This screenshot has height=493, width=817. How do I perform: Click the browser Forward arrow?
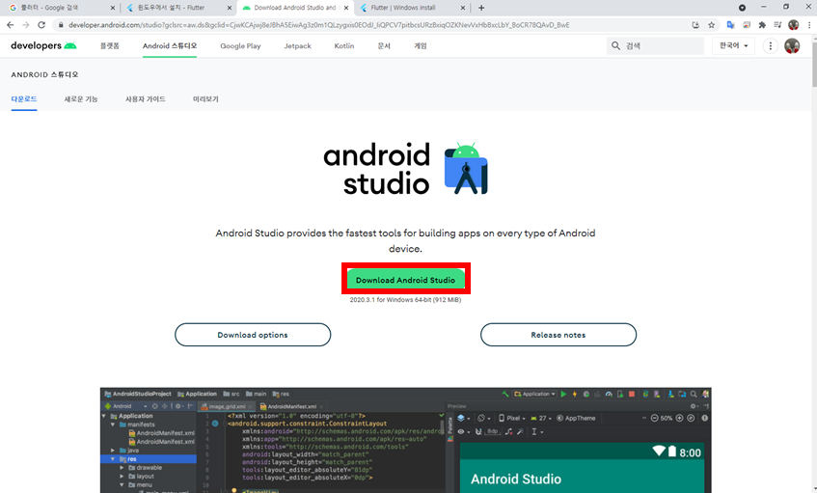(x=25, y=24)
